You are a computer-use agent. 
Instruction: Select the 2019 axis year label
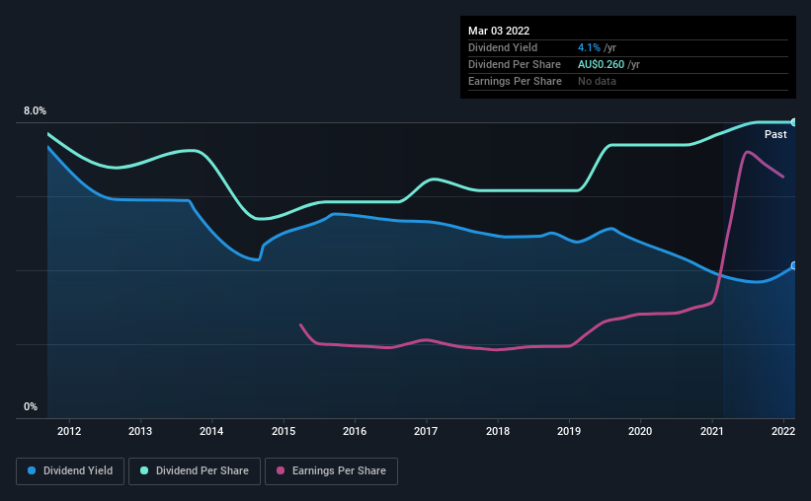[x=569, y=431]
